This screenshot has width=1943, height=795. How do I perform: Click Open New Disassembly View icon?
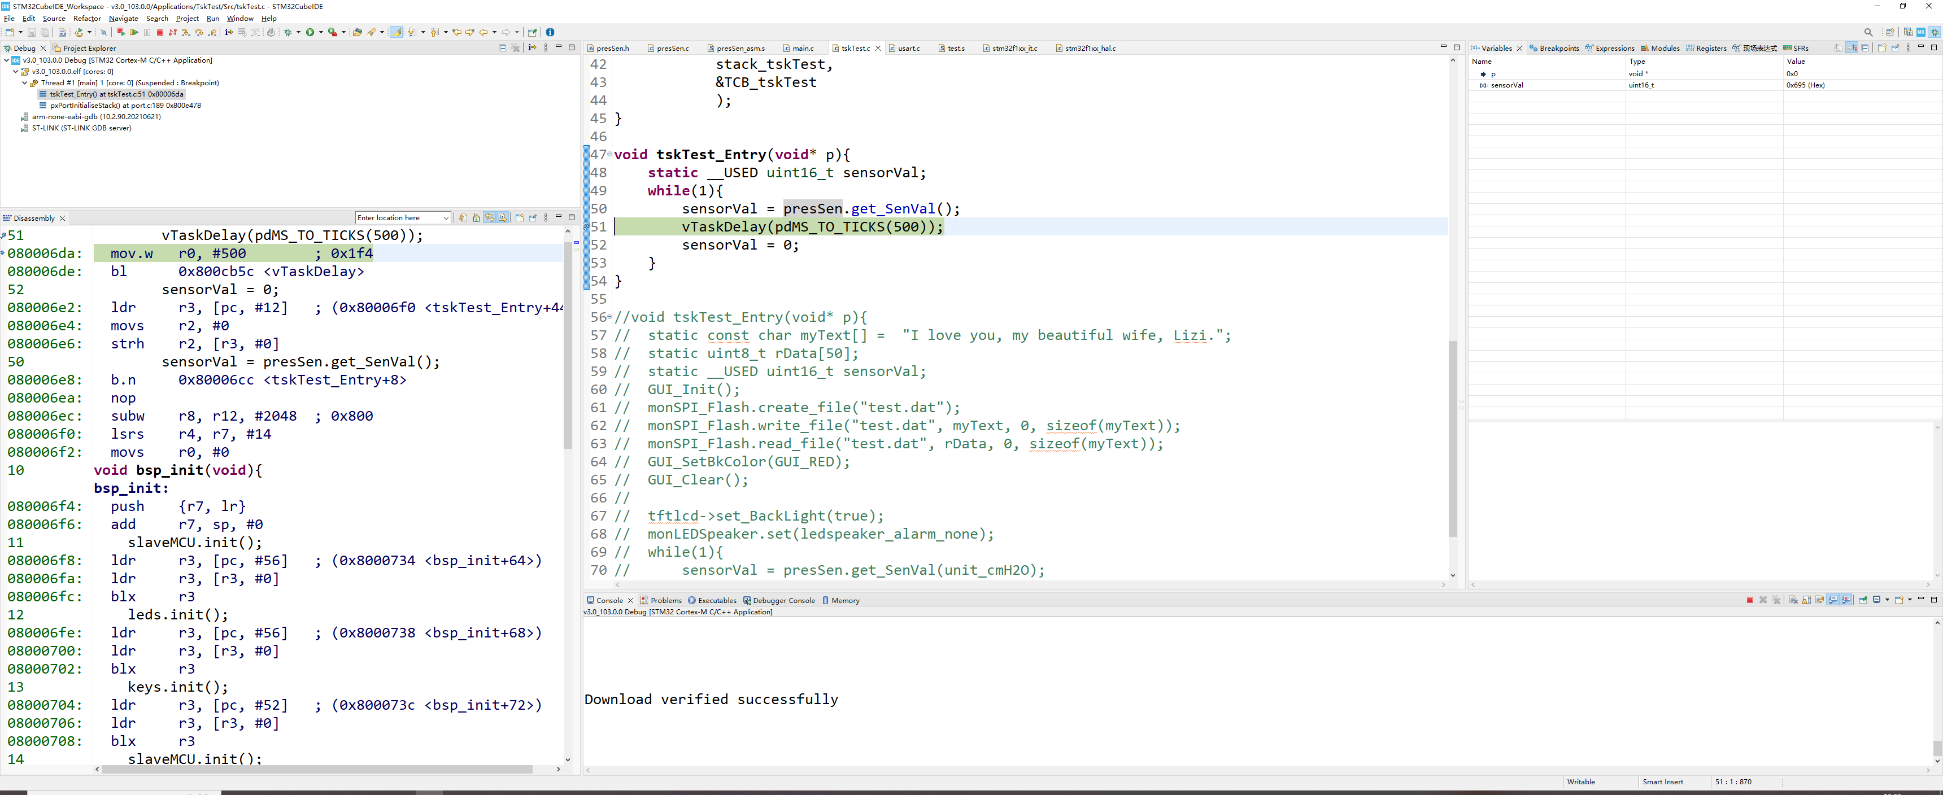point(520,217)
